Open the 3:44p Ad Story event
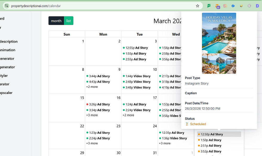Image resolution: width=262 pixels, height=156 pixels. 98,76
